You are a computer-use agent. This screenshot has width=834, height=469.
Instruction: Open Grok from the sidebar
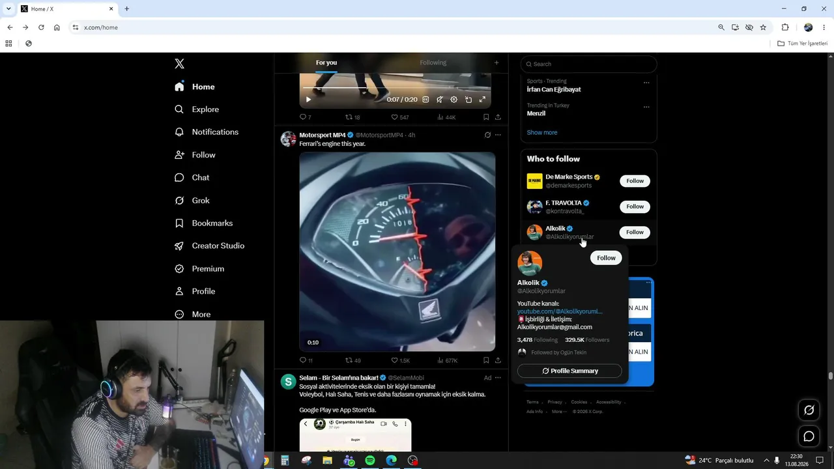[192, 201]
